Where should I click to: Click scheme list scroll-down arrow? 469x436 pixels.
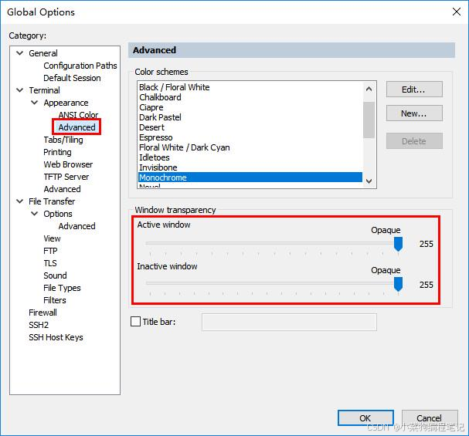click(x=369, y=181)
